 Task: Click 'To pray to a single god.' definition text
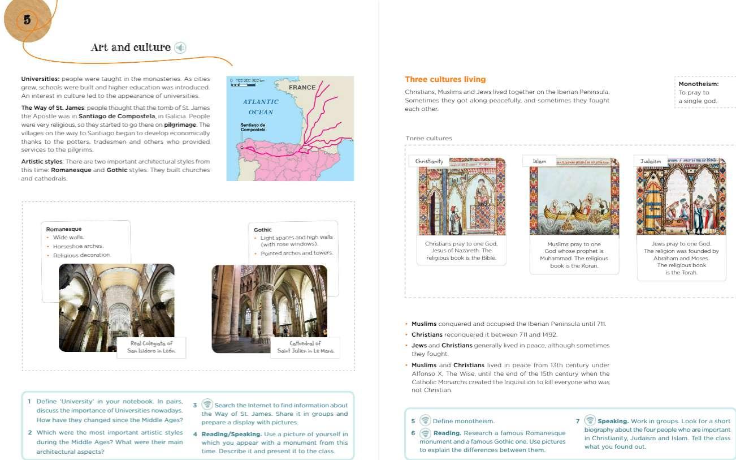[698, 97]
